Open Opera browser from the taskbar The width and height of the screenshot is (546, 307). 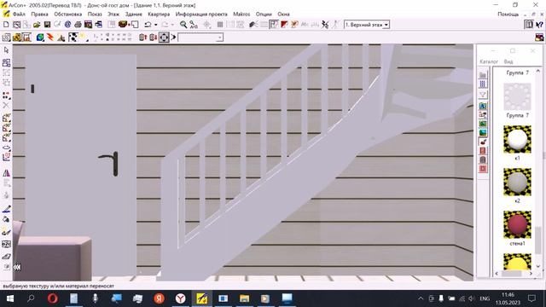[x=53, y=298]
